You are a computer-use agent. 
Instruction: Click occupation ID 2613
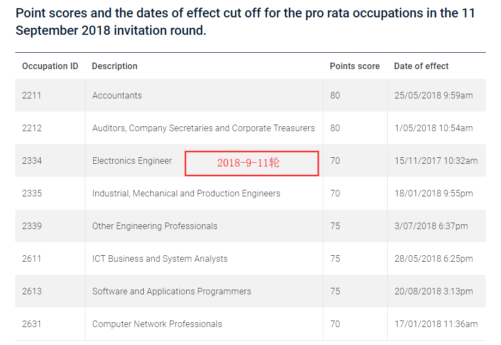point(32,292)
